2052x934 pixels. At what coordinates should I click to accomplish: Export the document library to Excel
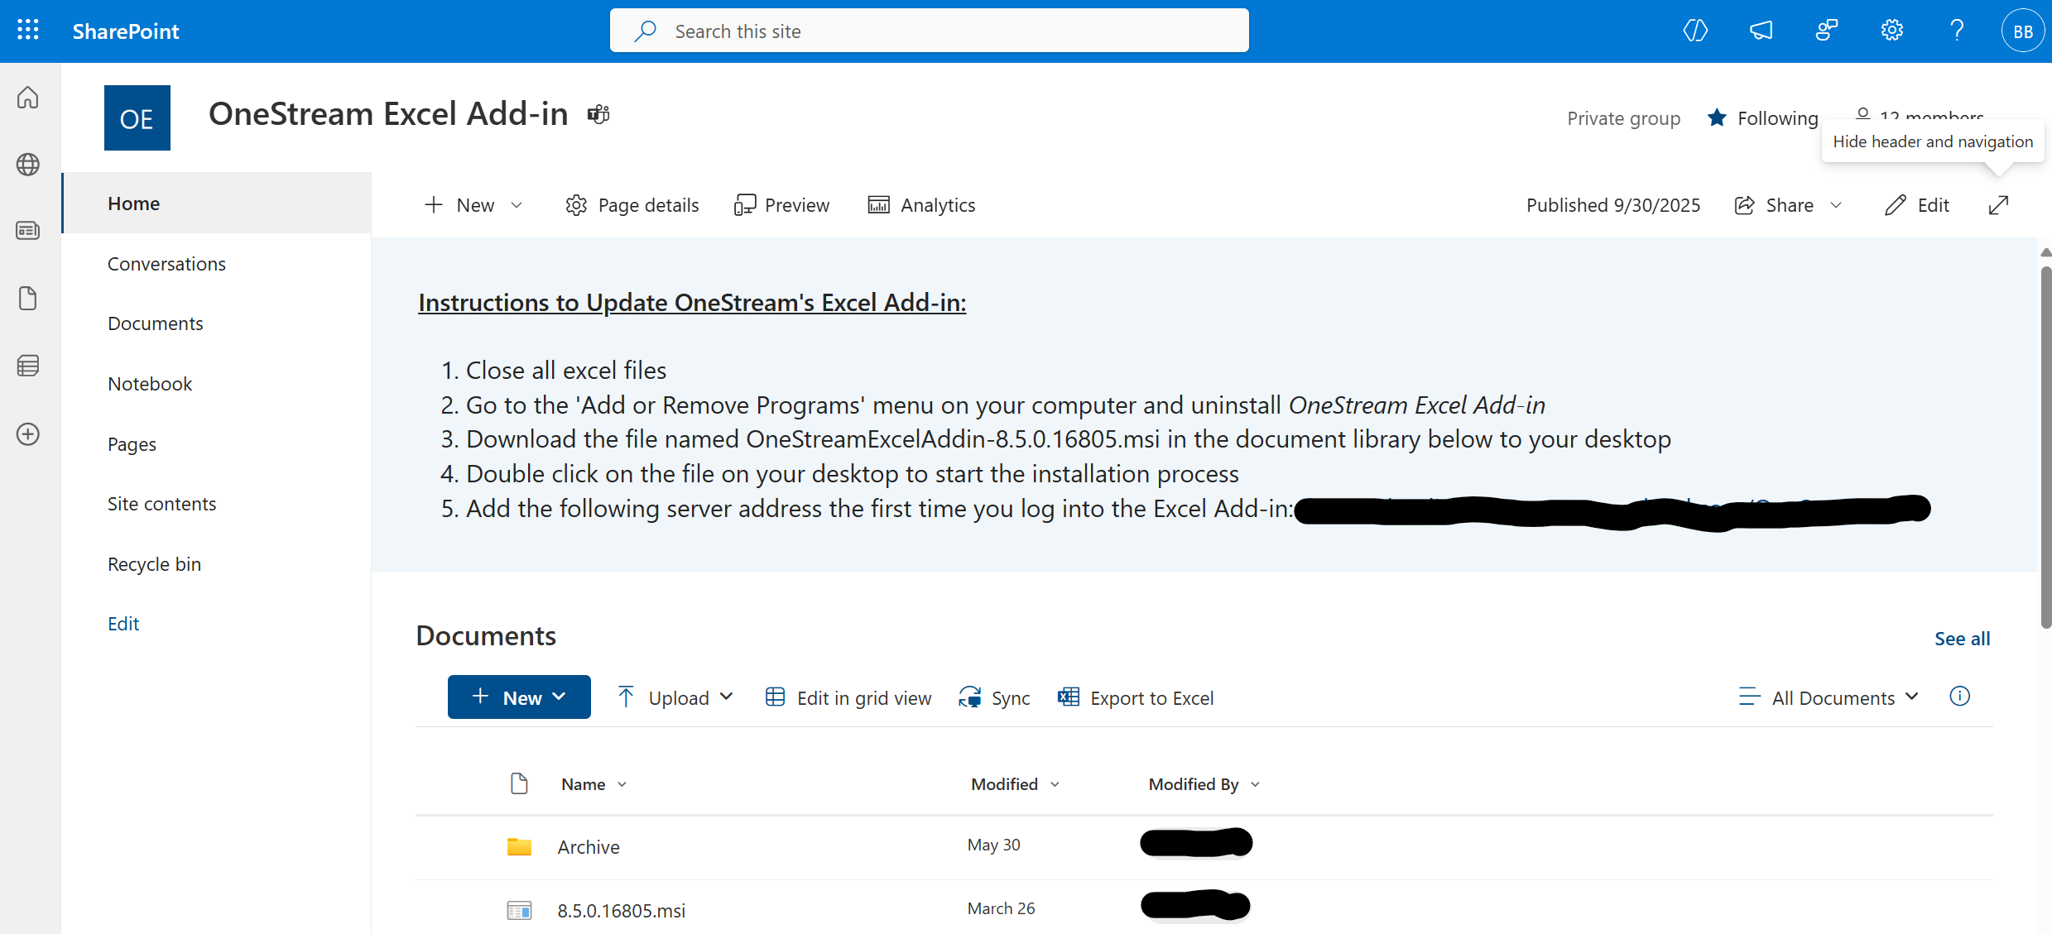point(1136,697)
